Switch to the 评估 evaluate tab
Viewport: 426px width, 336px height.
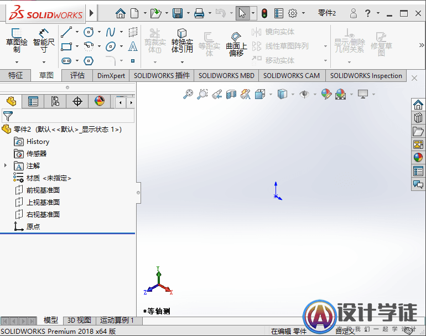[77, 76]
